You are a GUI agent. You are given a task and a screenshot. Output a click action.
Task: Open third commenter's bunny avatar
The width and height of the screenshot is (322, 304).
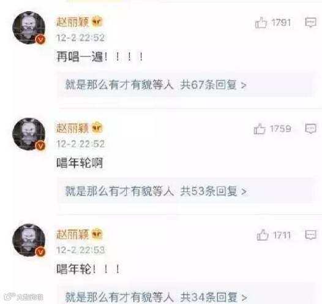(x=29, y=240)
